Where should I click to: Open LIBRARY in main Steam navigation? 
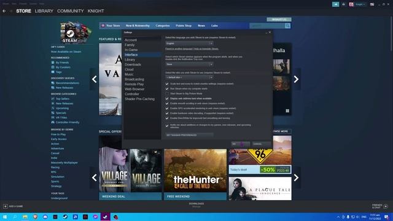[44, 11]
